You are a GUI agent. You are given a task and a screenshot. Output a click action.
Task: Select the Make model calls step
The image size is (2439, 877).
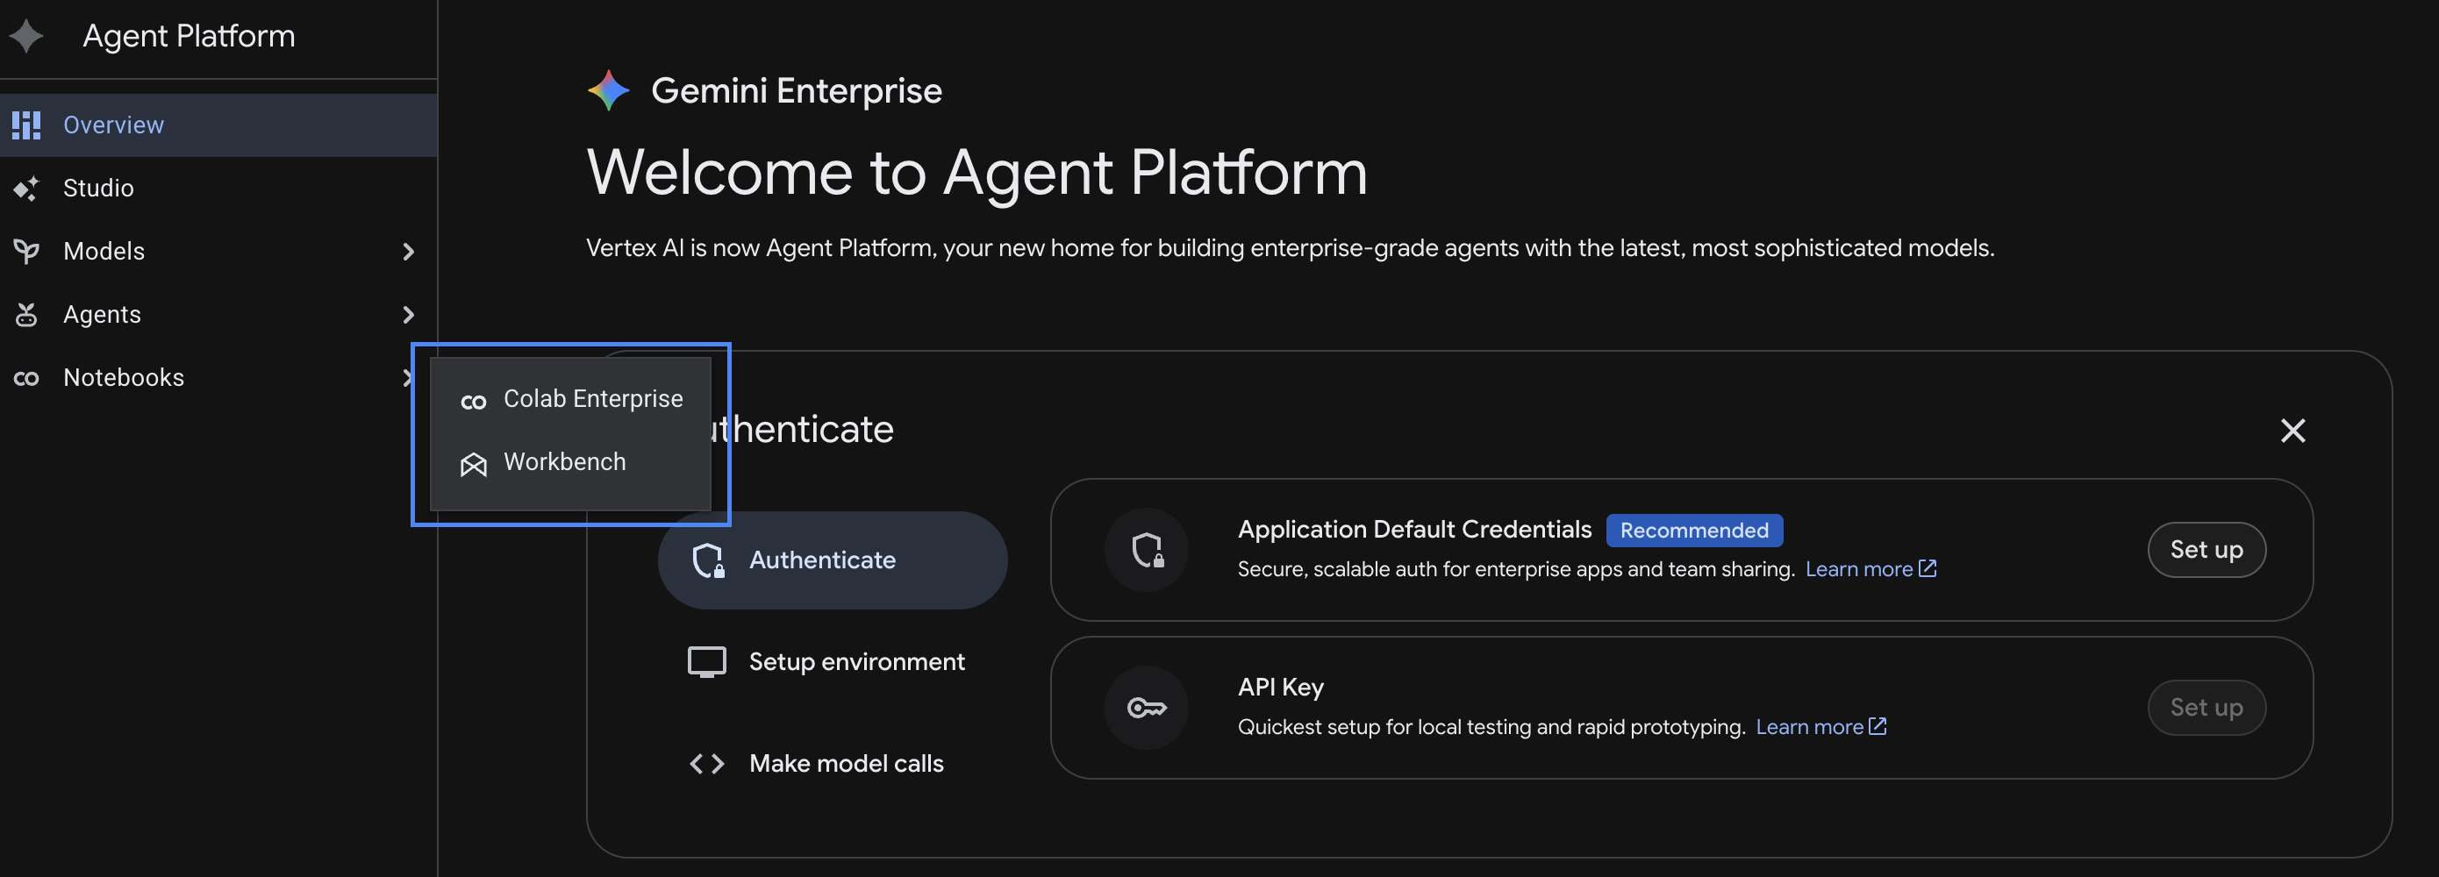(x=833, y=764)
